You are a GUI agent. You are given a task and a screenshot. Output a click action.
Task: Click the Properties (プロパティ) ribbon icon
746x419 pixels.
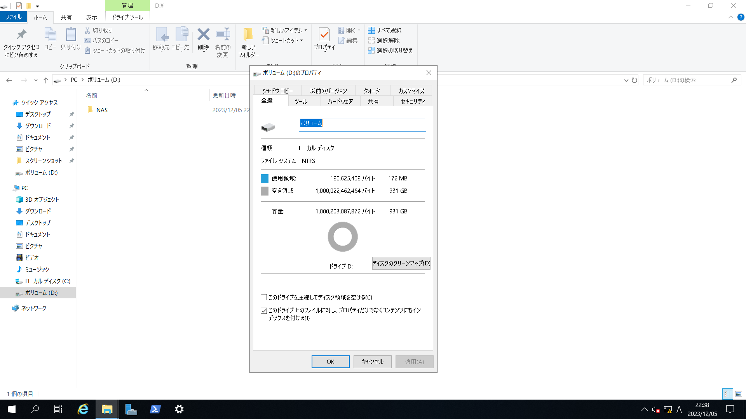[x=324, y=35]
